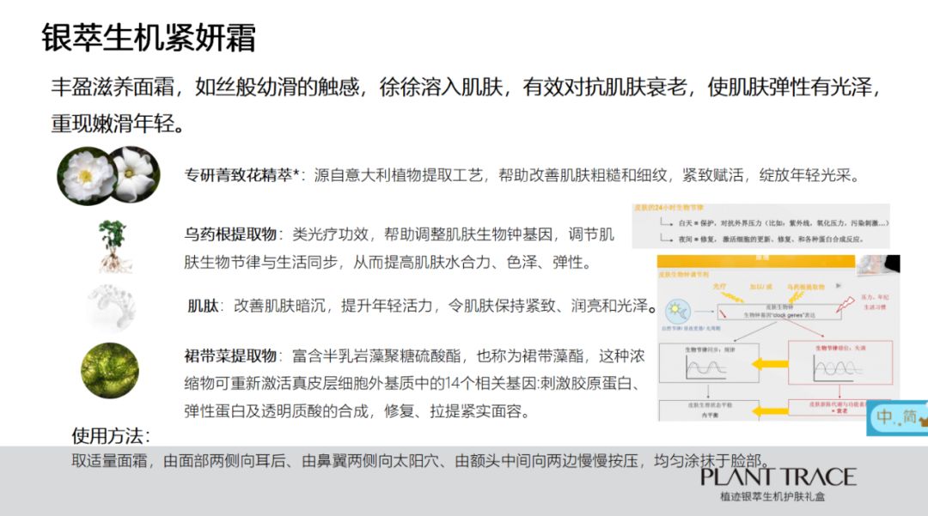928x516 pixels.
Task: Click the text 改善肌肤暗沉
Action: click(279, 307)
